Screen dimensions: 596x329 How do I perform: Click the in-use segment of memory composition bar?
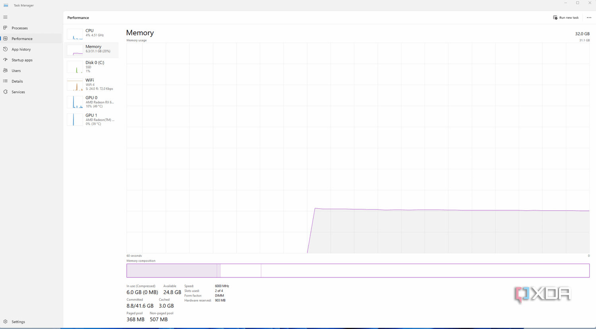point(172,271)
